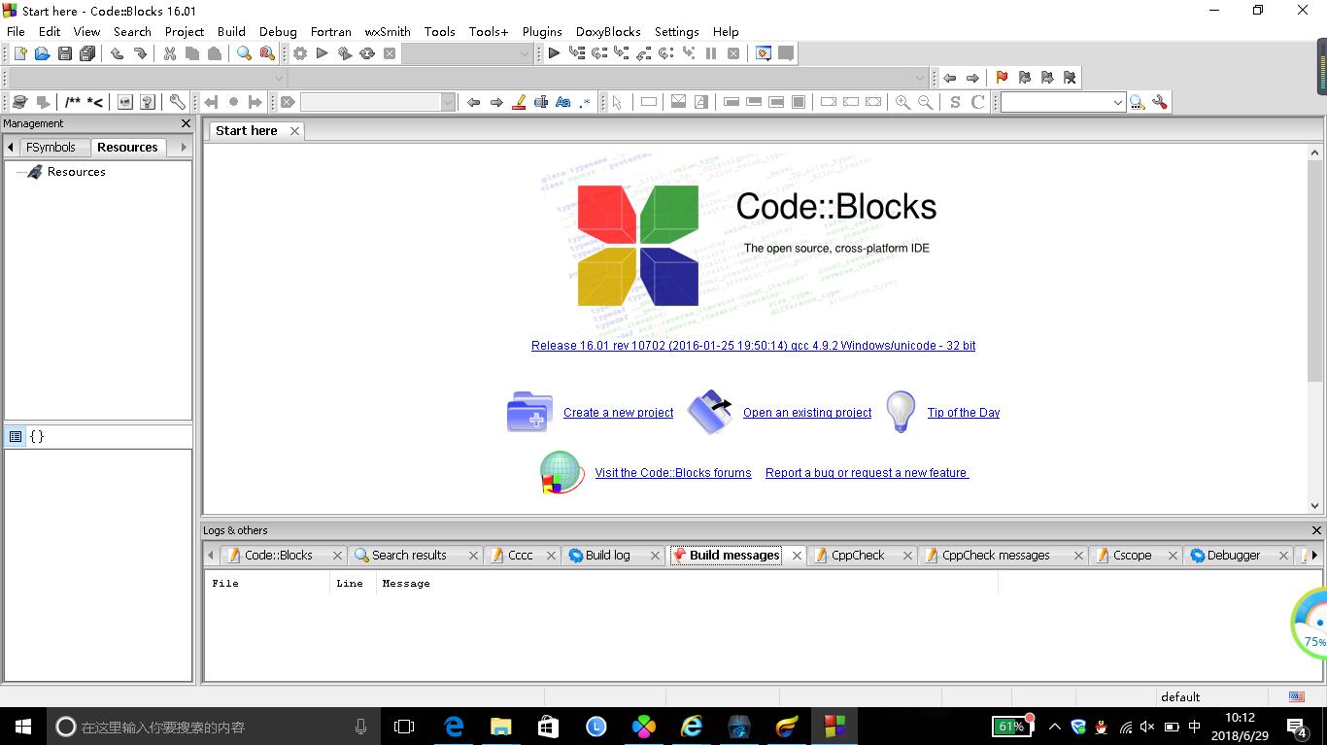Toggle a bookmark using the red flag icon

click(1002, 78)
